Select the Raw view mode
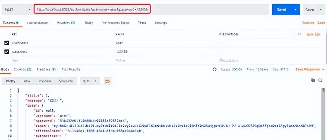This screenshot has width=327, height=140. [x=27, y=81]
